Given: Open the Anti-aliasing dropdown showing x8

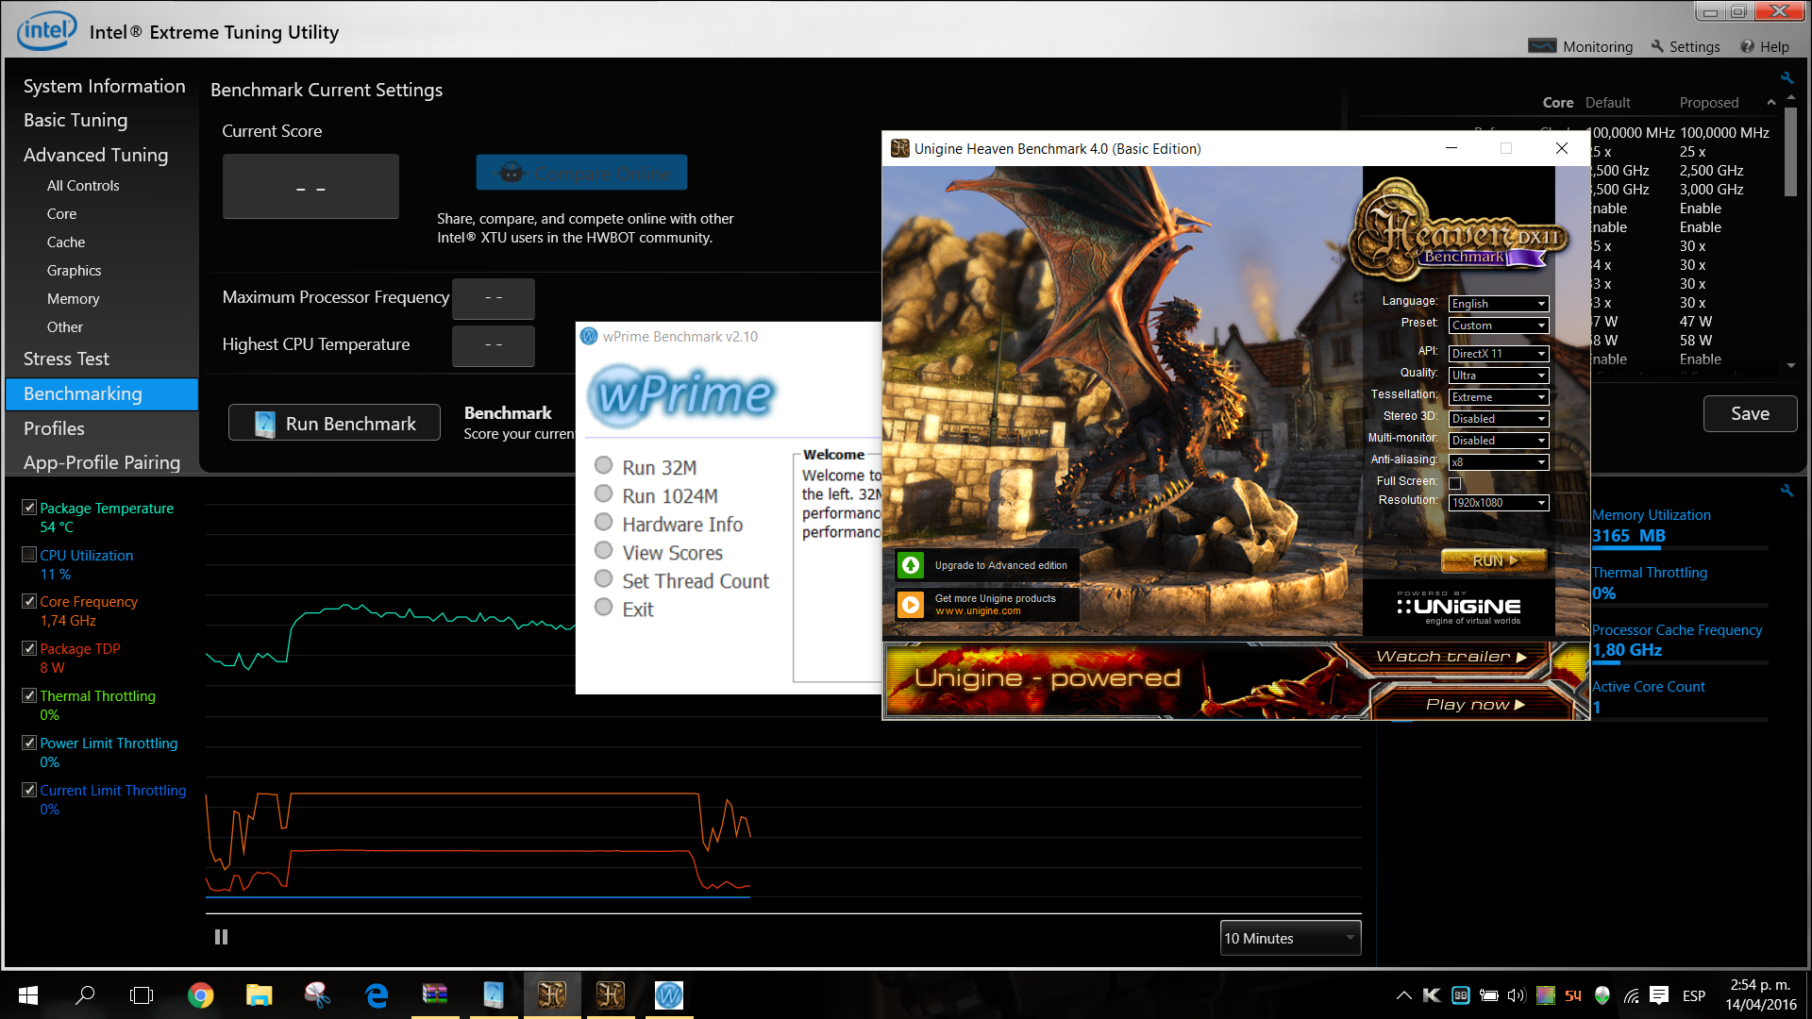Looking at the screenshot, I should (x=1499, y=462).
